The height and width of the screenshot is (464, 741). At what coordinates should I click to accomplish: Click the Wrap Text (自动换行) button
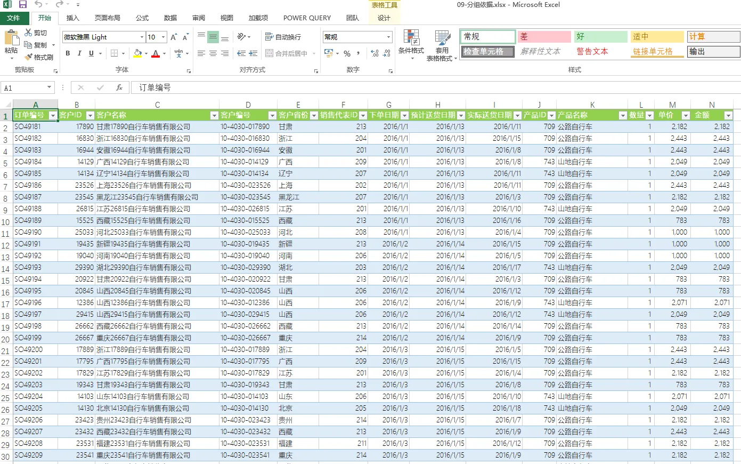[x=283, y=37]
